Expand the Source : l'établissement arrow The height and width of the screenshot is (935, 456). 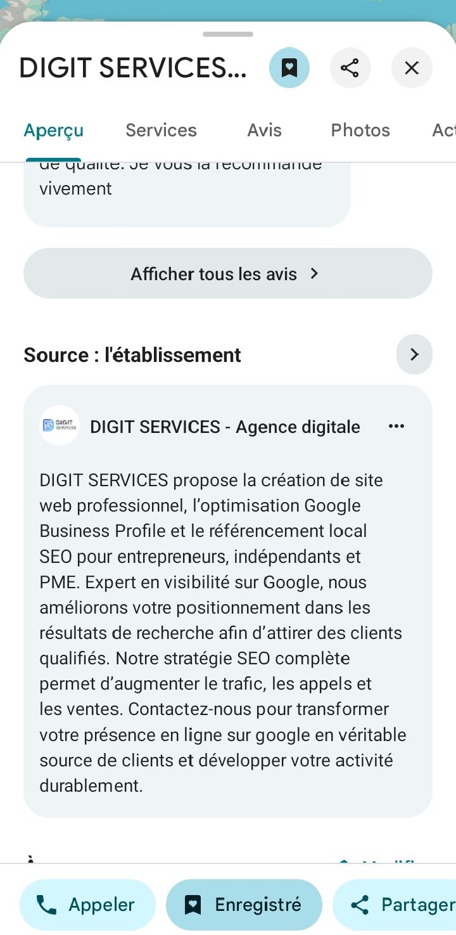pyautogui.click(x=414, y=354)
